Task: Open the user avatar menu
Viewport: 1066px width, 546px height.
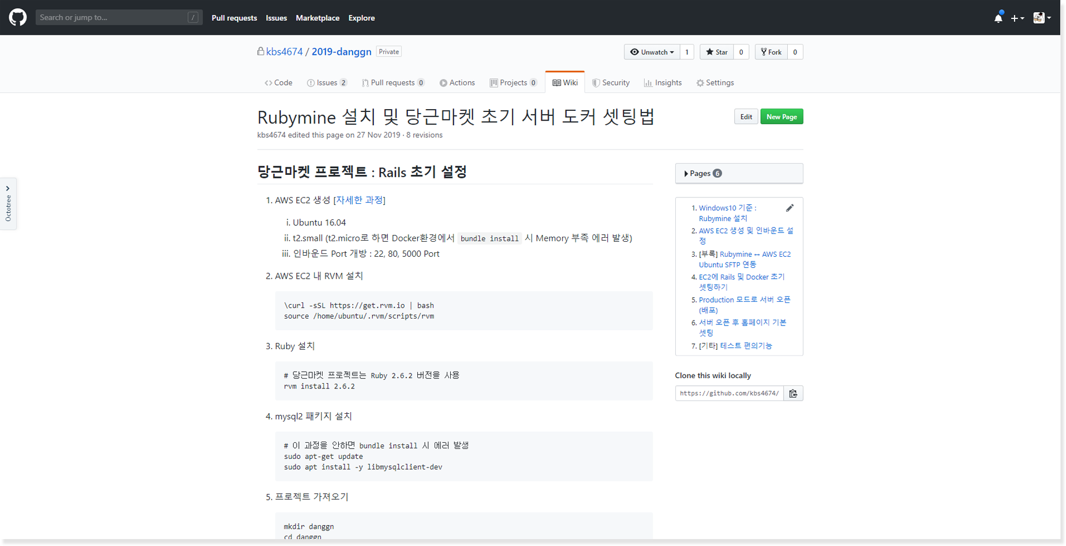Action: coord(1042,18)
